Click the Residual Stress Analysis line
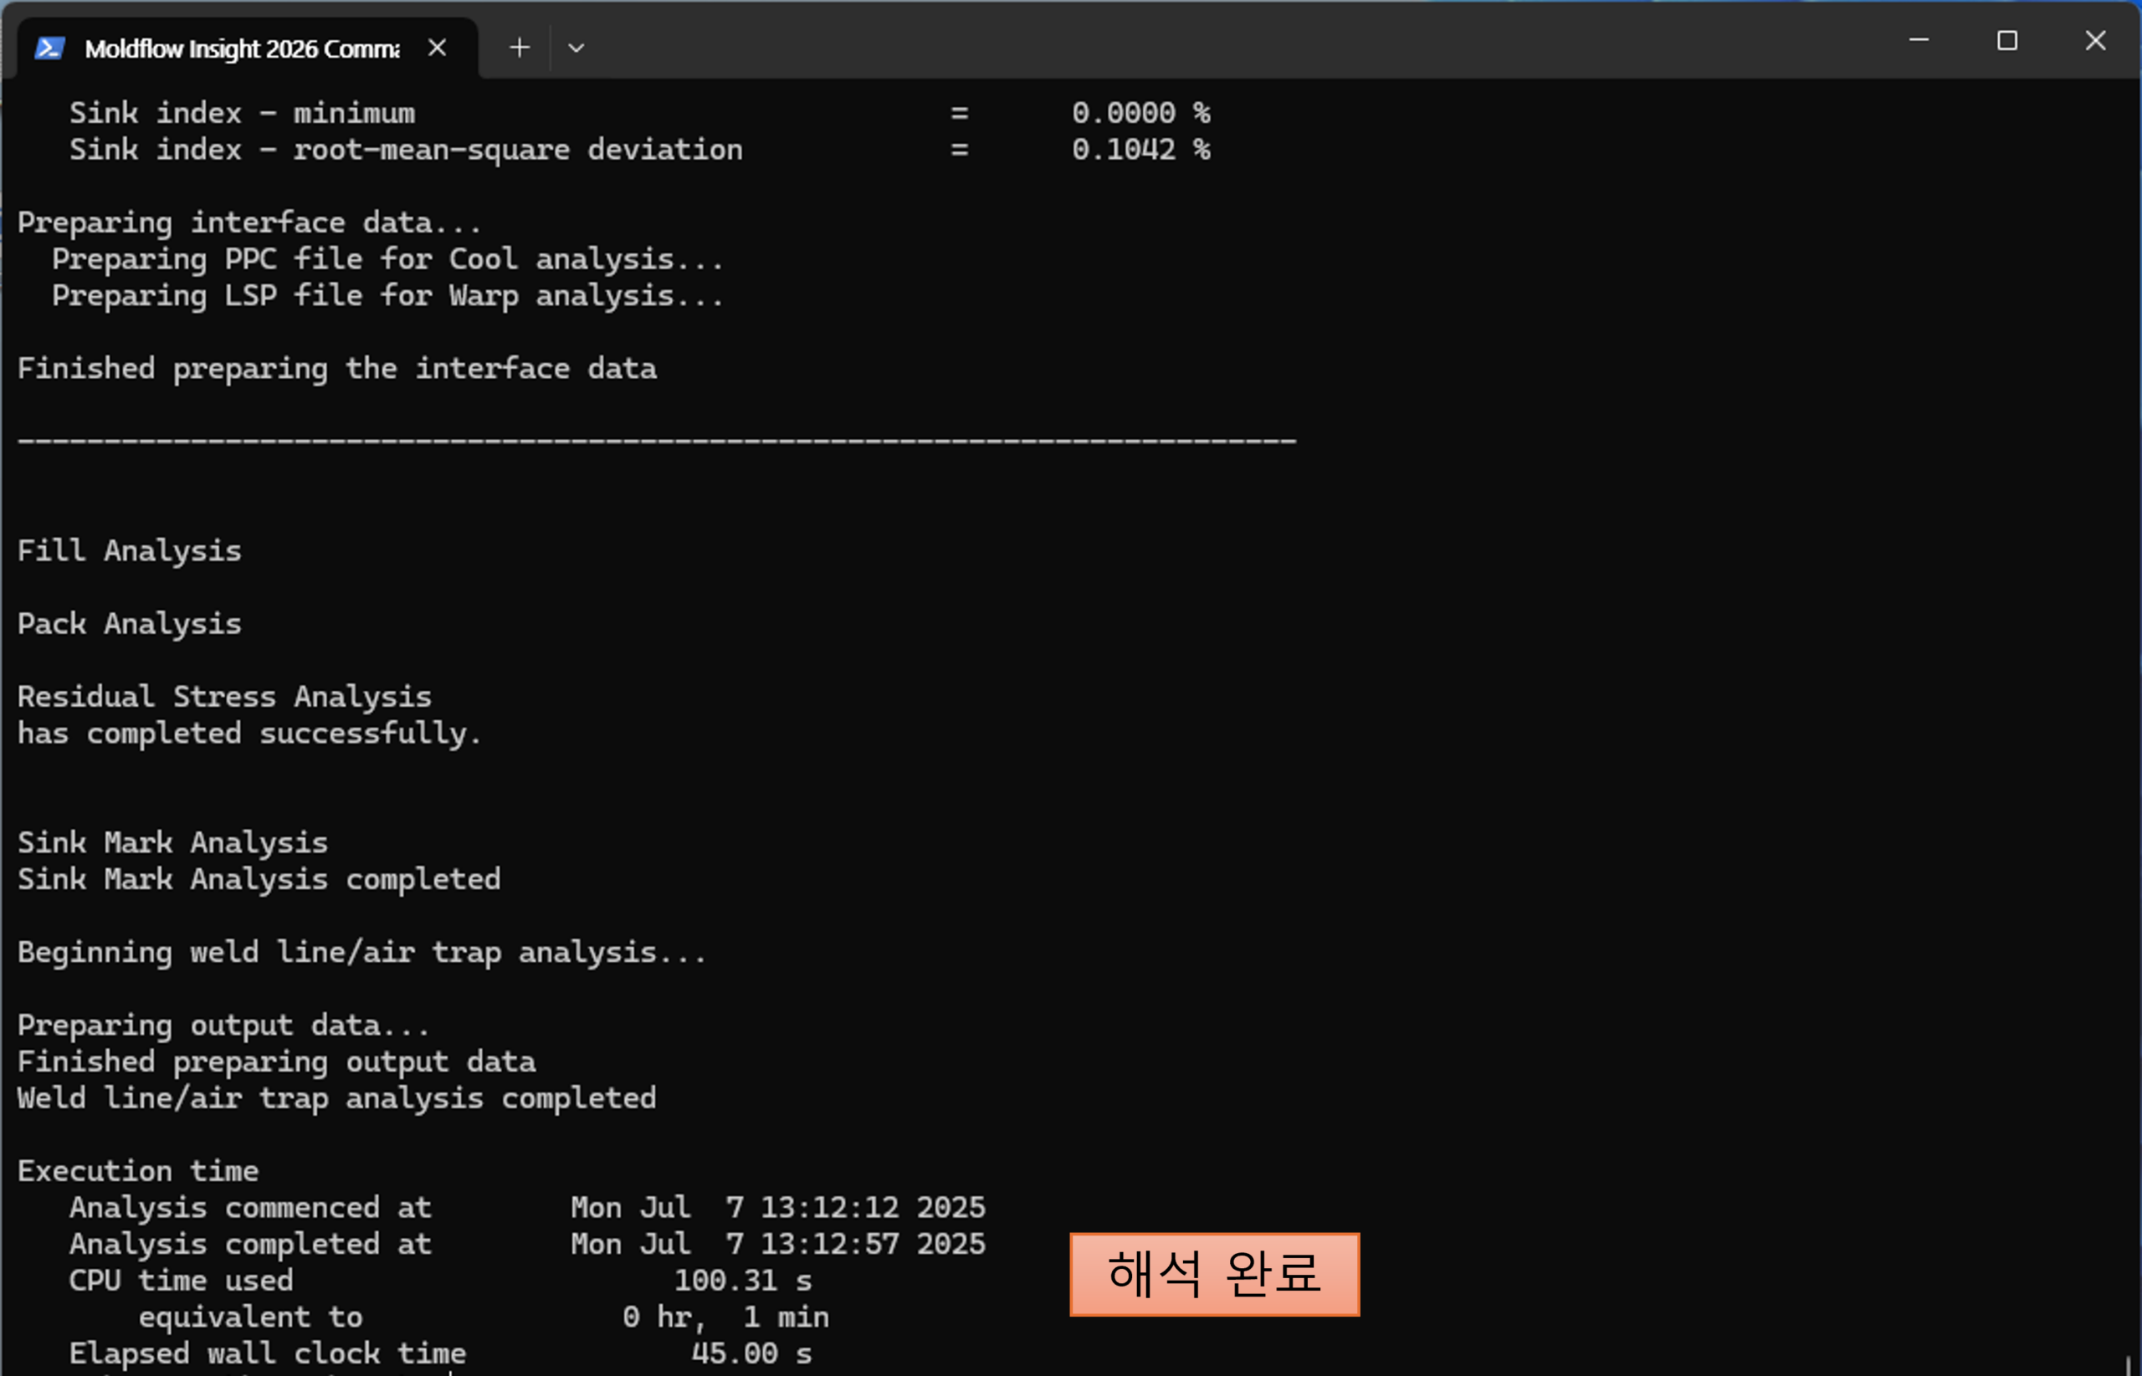 [x=224, y=697]
